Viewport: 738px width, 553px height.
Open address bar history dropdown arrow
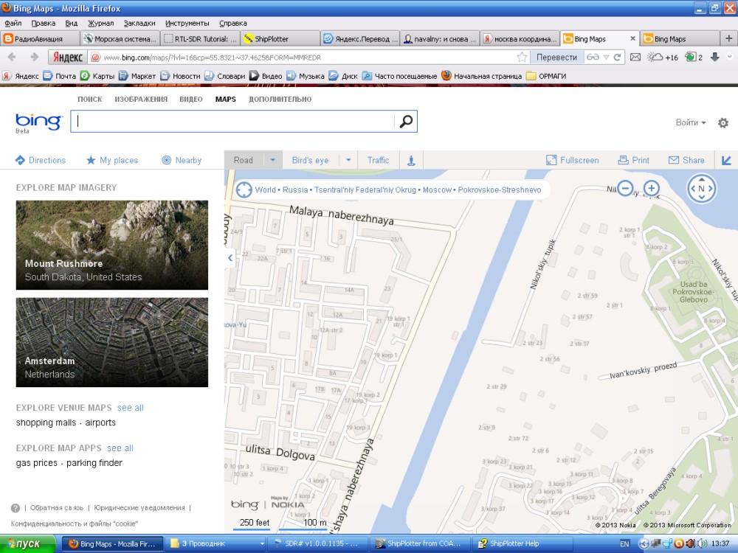click(x=606, y=58)
